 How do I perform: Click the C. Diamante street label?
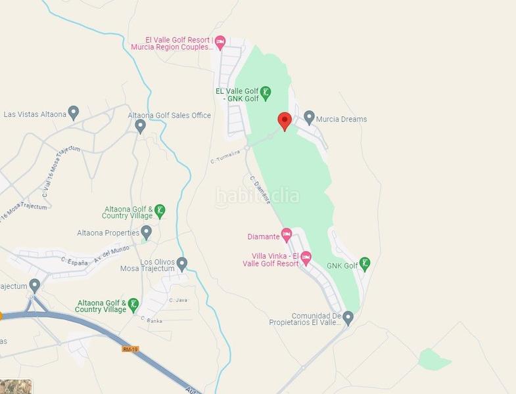[x=260, y=190]
